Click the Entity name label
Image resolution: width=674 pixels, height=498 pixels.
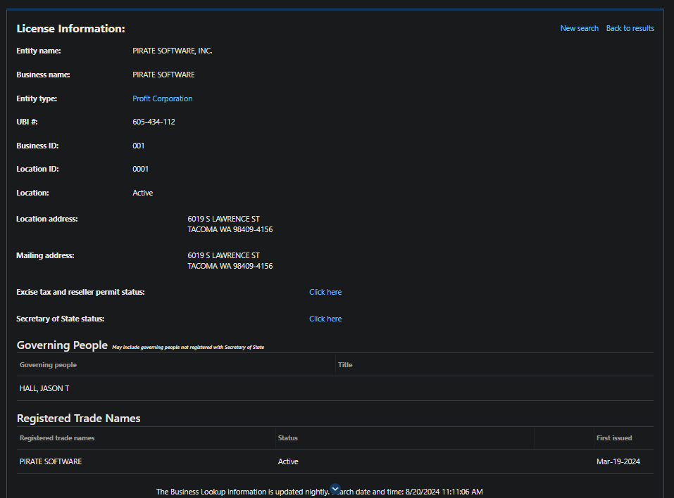click(39, 51)
